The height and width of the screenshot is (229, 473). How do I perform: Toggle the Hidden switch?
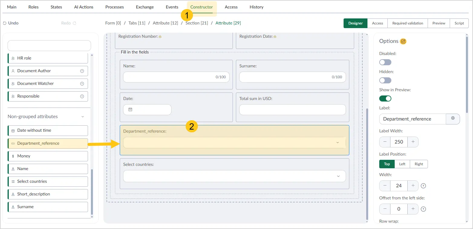[385, 80]
